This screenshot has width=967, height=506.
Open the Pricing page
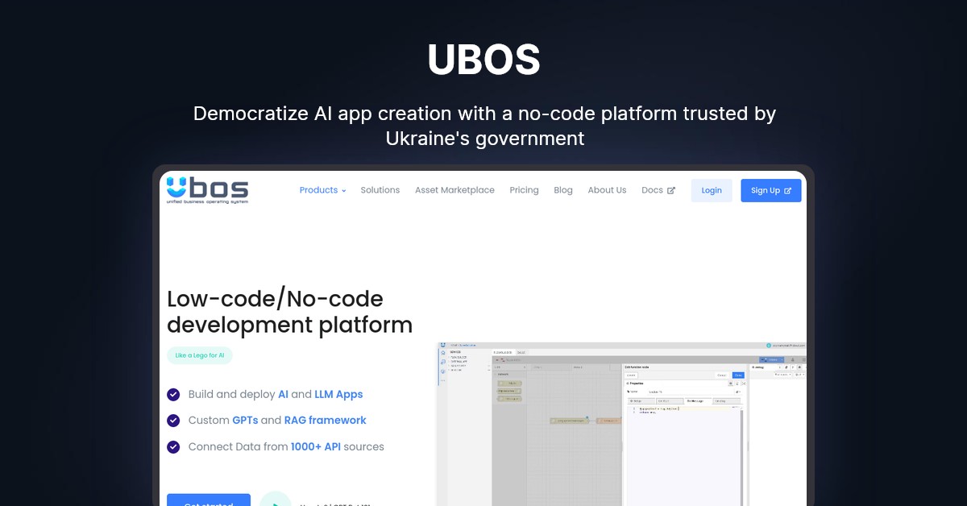(524, 190)
